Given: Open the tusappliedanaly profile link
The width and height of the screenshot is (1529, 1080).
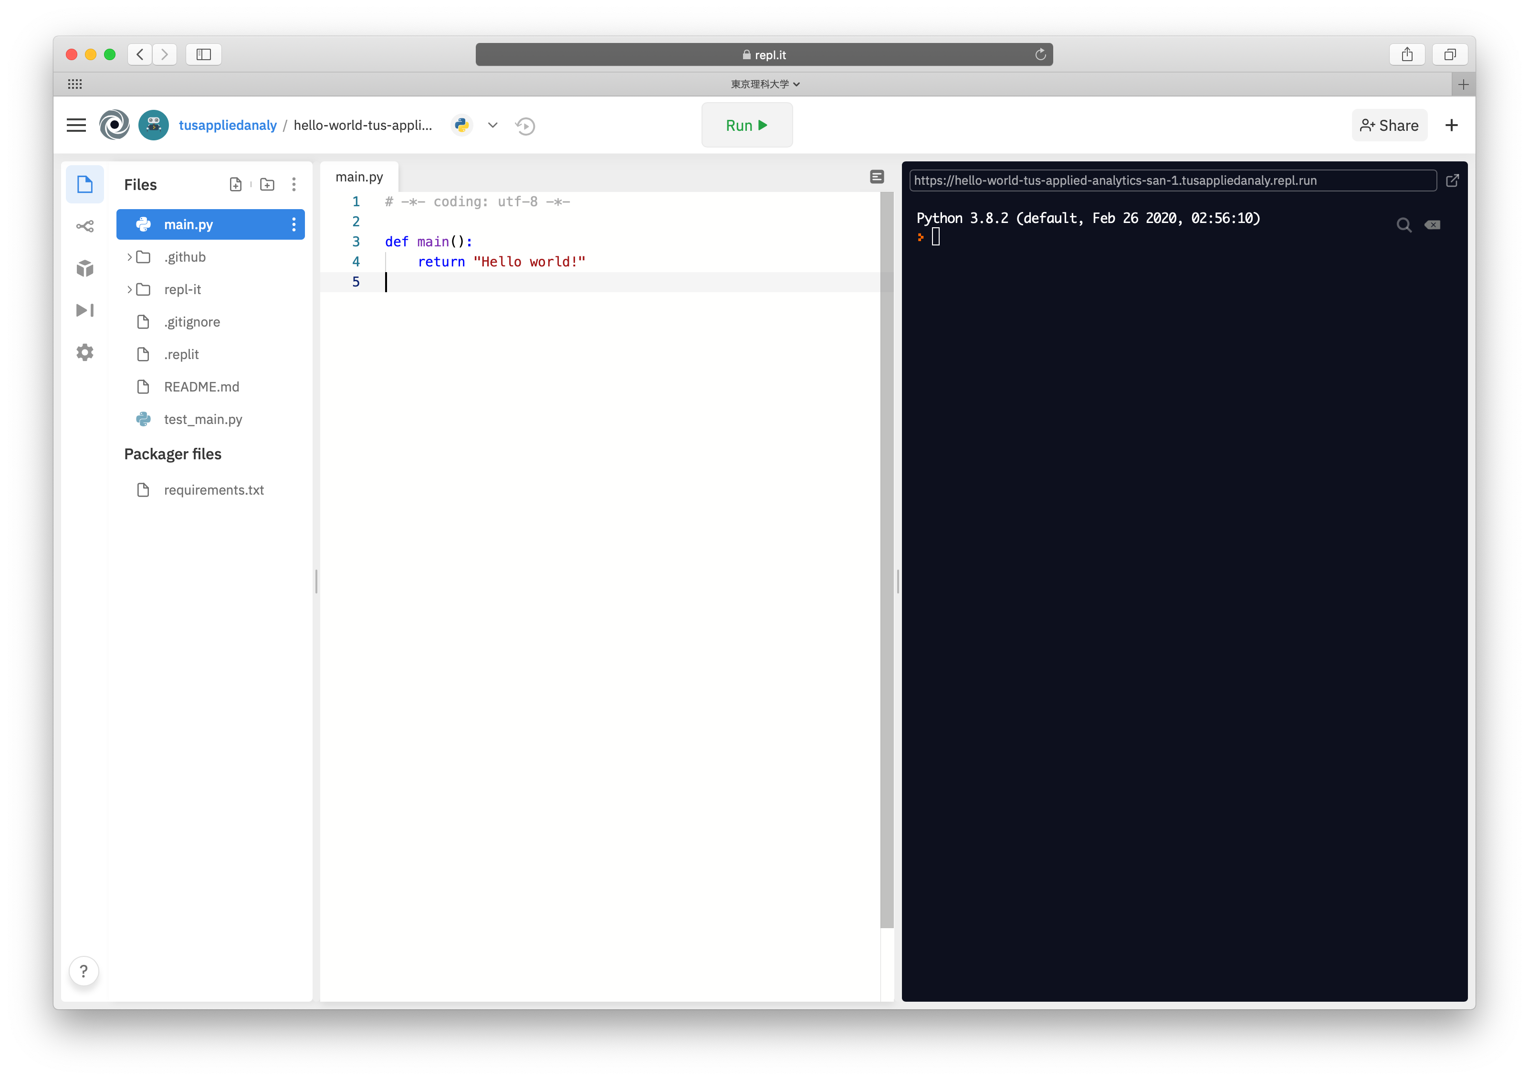Looking at the screenshot, I should (228, 125).
